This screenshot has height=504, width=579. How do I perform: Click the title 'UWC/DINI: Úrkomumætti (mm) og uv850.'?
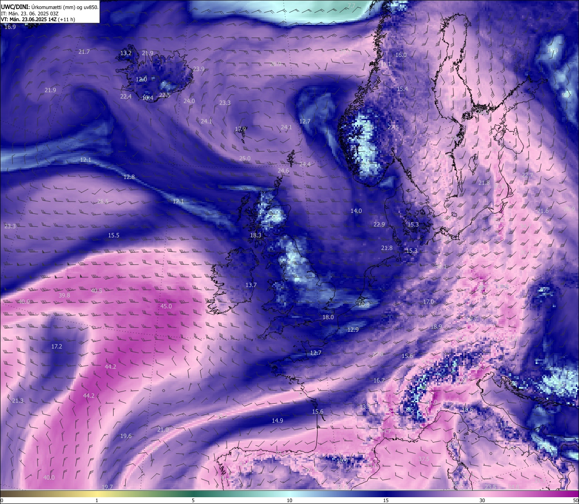click(x=50, y=7)
